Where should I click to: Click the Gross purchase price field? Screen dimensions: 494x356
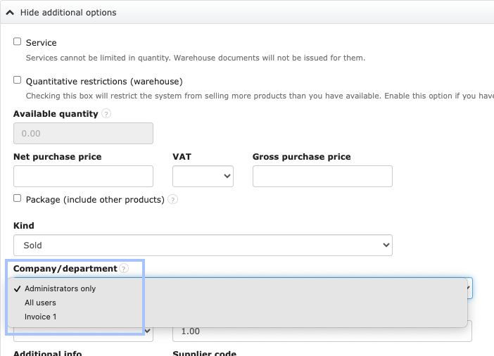click(x=322, y=176)
